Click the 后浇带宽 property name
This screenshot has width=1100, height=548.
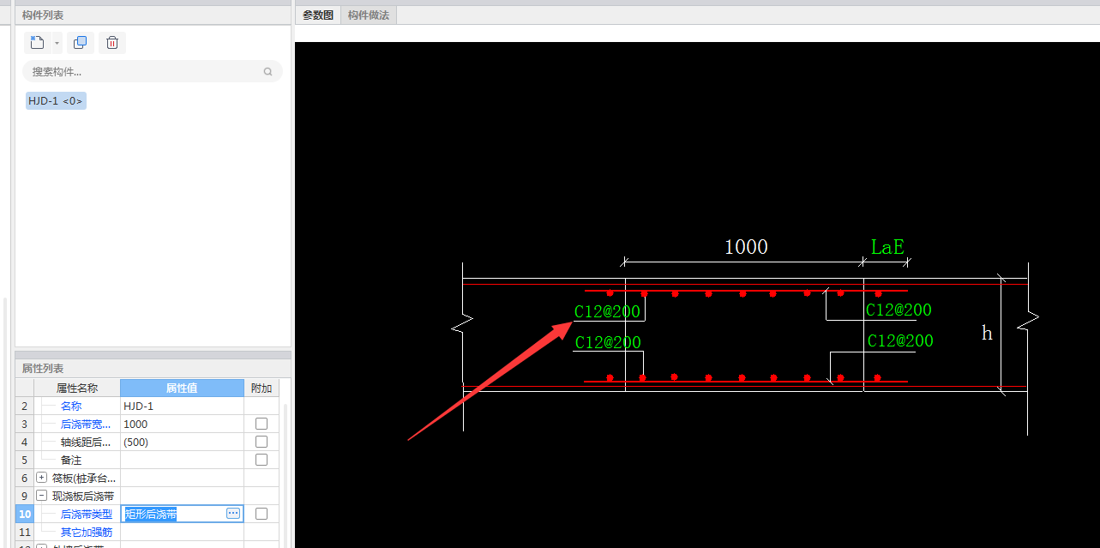pos(86,425)
